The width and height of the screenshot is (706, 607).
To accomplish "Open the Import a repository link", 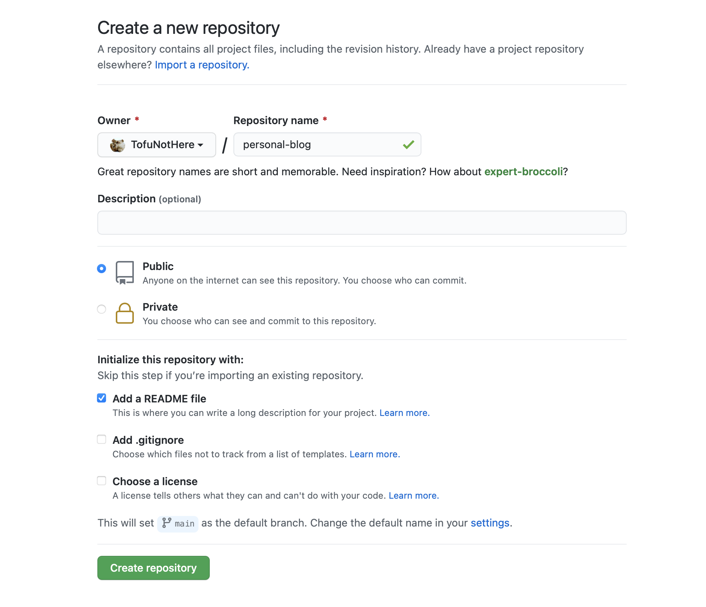I will 202,65.
